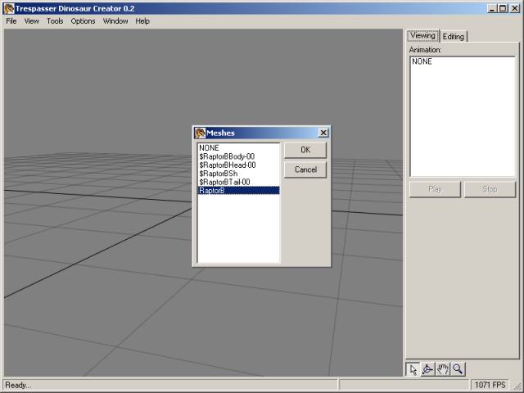Select NONE in the Animation list
The height and width of the screenshot is (393, 524).
tap(422, 61)
